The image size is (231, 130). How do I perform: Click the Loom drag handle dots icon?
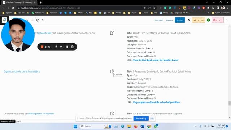(56, 47)
